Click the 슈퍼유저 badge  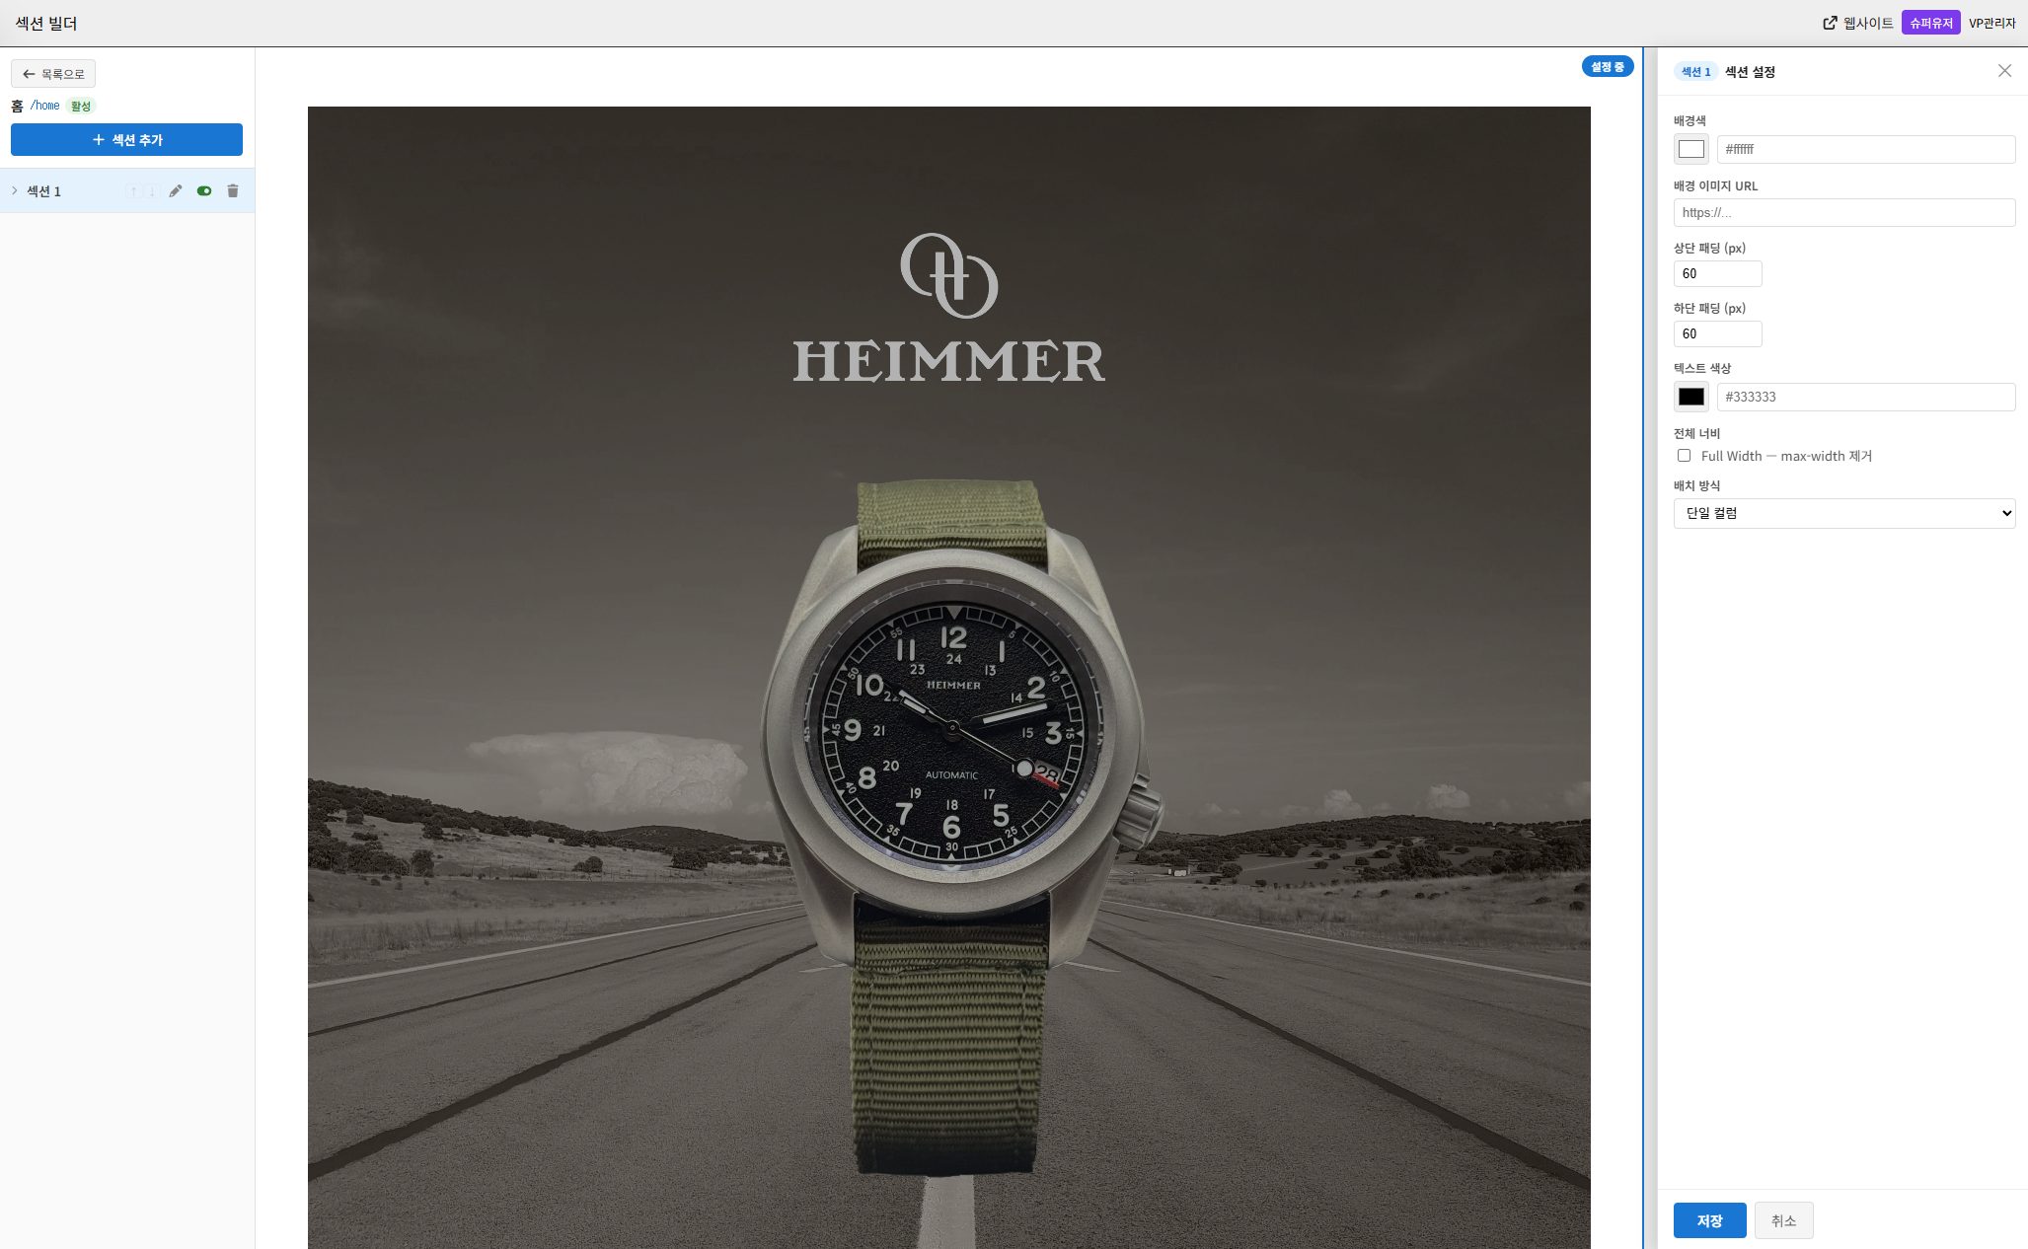point(1930,23)
